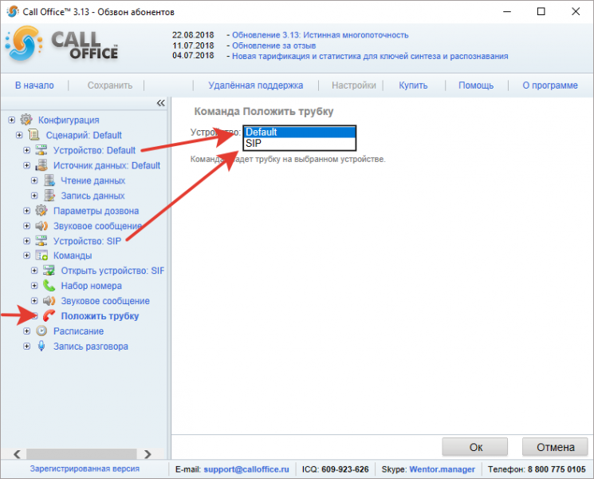Click the Устройство: Default device icon

(41, 150)
